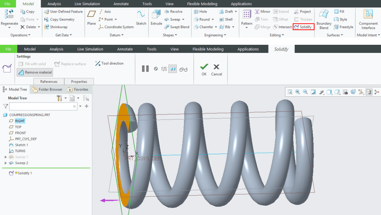This screenshot has width=381, height=215.
Task: Click OK green checkmark to accept
Action: [204, 69]
